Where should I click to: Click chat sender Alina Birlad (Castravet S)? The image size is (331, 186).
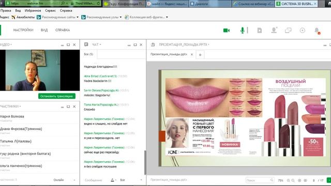point(100,76)
